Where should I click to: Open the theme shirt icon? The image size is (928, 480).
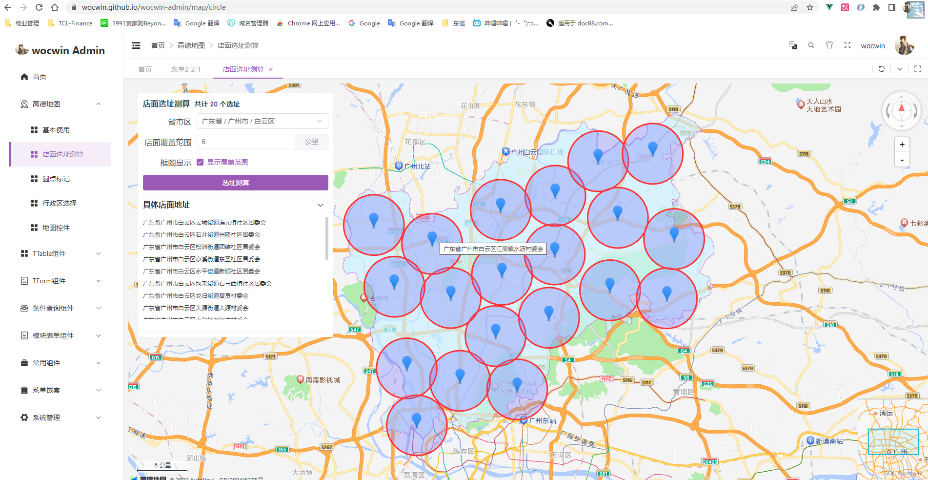click(829, 45)
